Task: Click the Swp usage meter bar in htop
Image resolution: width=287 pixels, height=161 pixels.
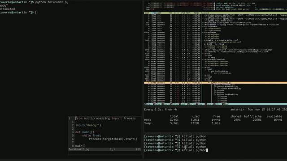Action: tap(180, 9)
